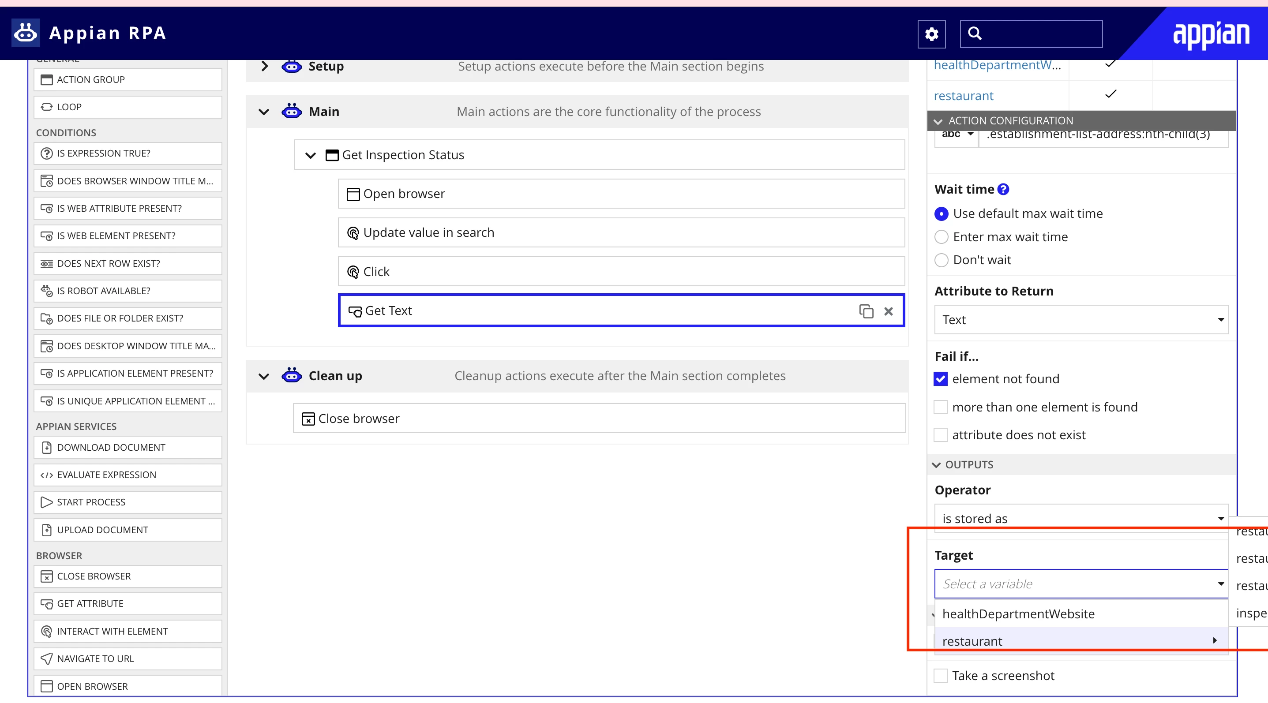1268x703 pixels.
Task: Choose restaurant in the Target list
Action: 1081,641
